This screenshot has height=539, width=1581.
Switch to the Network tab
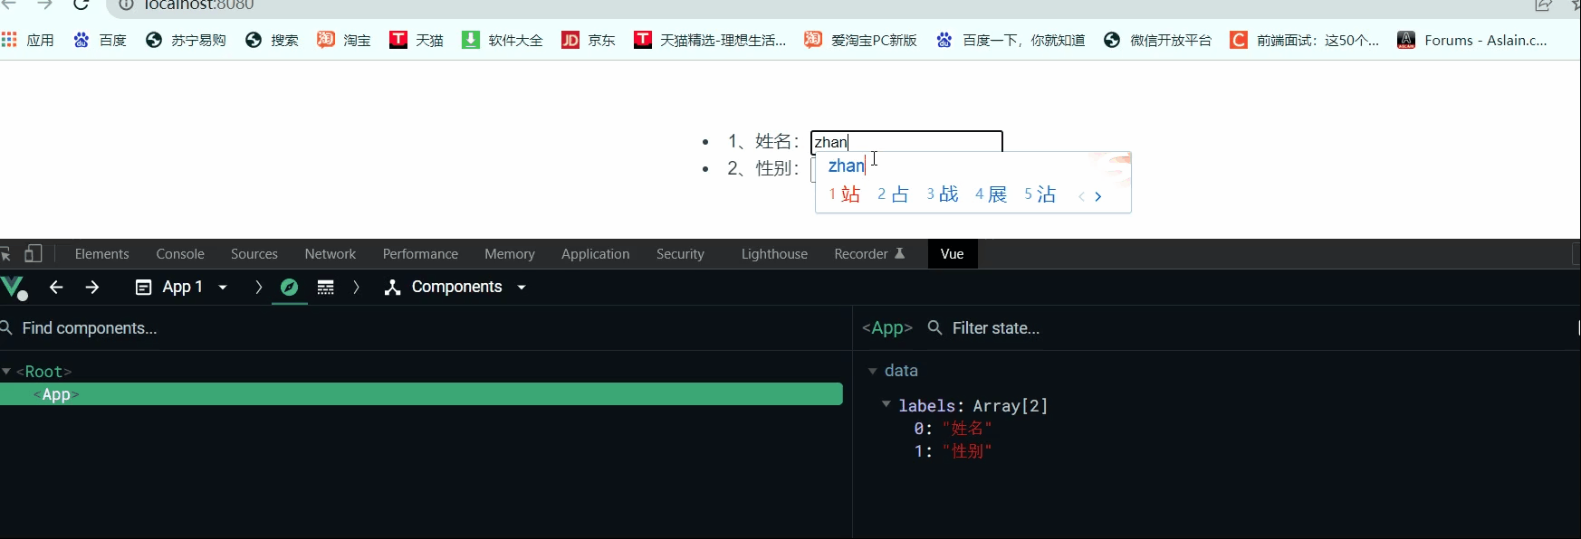[331, 254]
